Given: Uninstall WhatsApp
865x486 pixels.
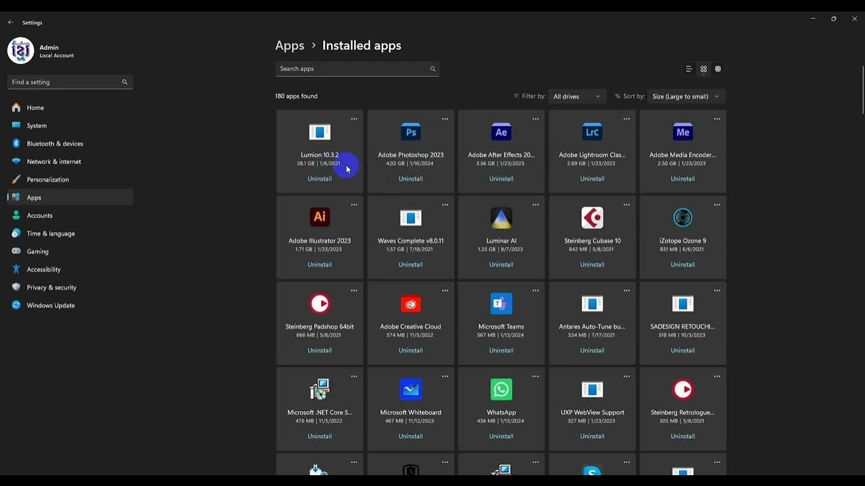Looking at the screenshot, I should [501, 436].
